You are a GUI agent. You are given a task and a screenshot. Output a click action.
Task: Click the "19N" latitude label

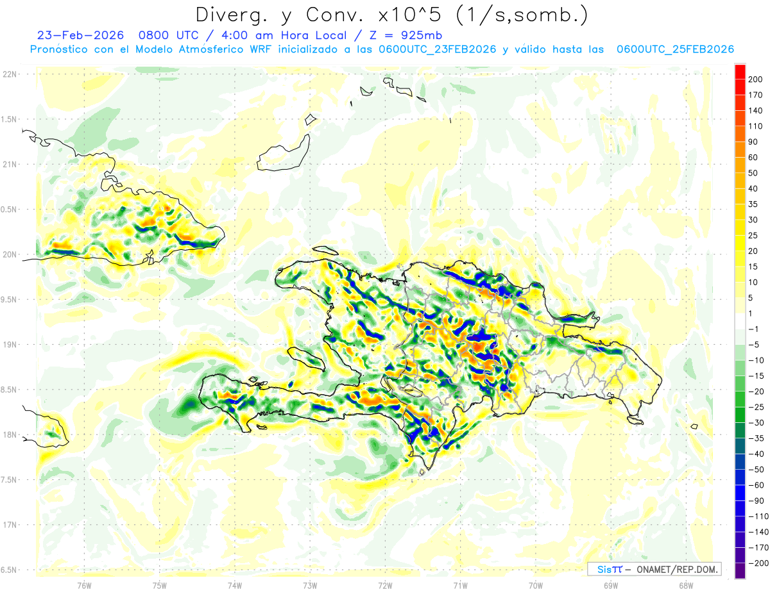[x=10, y=344]
